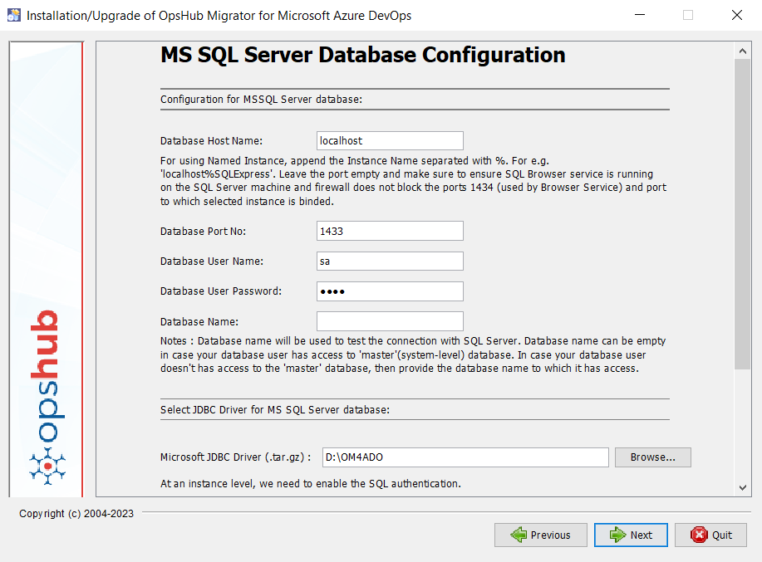Click the vertical scrollbar thumb

pyautogui.click(x=742, y=216)
